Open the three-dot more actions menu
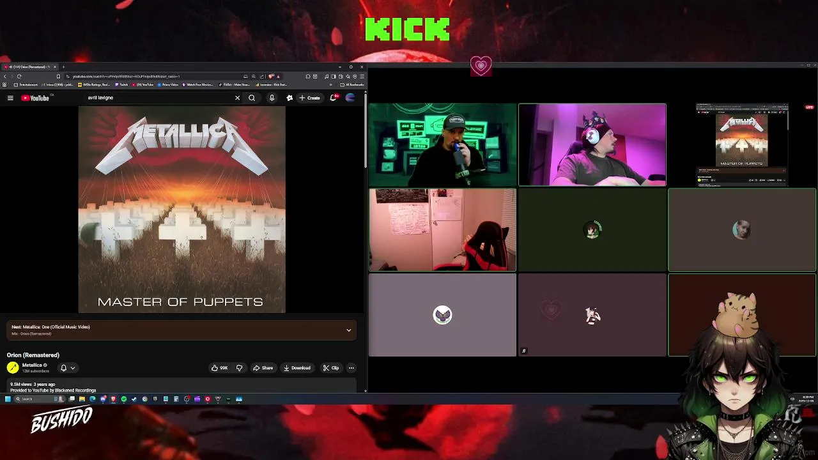Viewport: 818px width, 460px height. pos(351,368)
